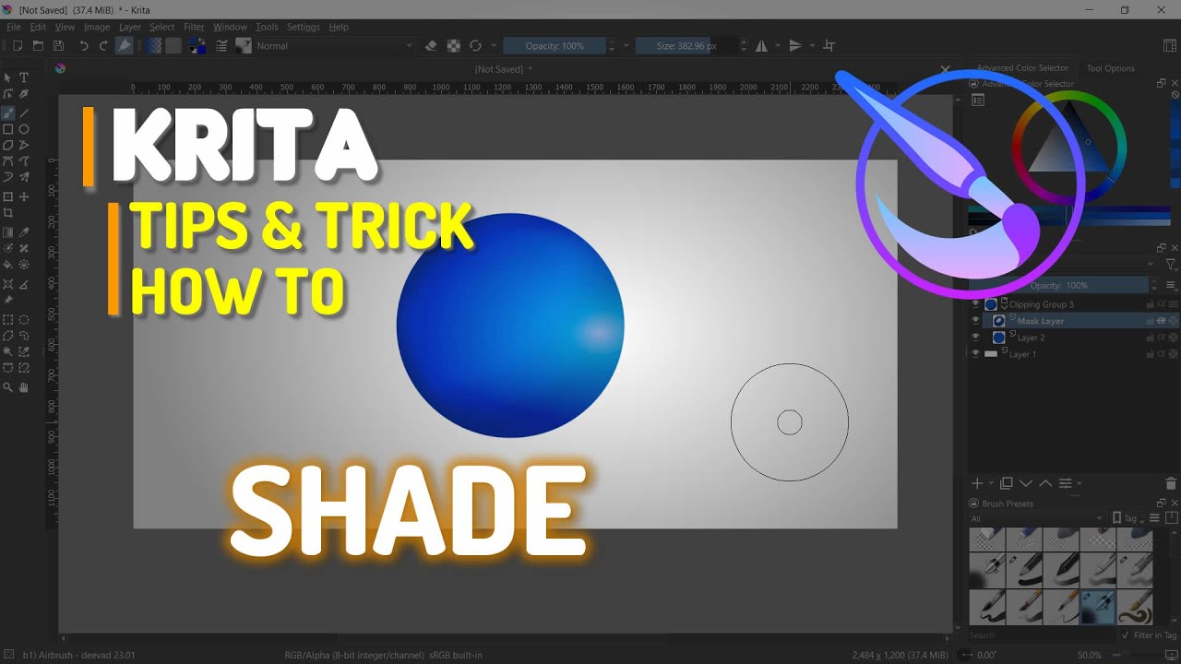Select the Color Sampler eyedropper tool
Image resolution: width=1181 pixels, height=664 pixels.
24,232
